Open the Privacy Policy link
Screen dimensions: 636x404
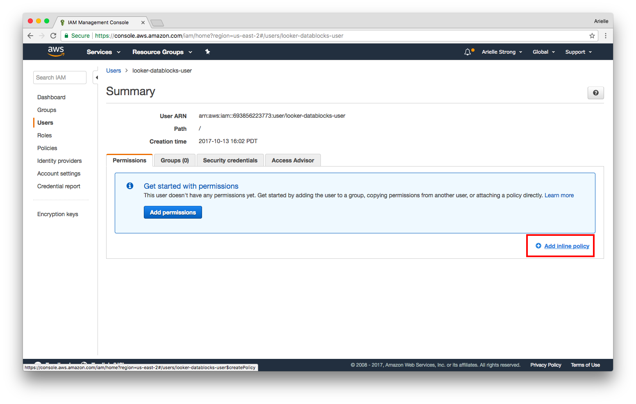(545, 365)
